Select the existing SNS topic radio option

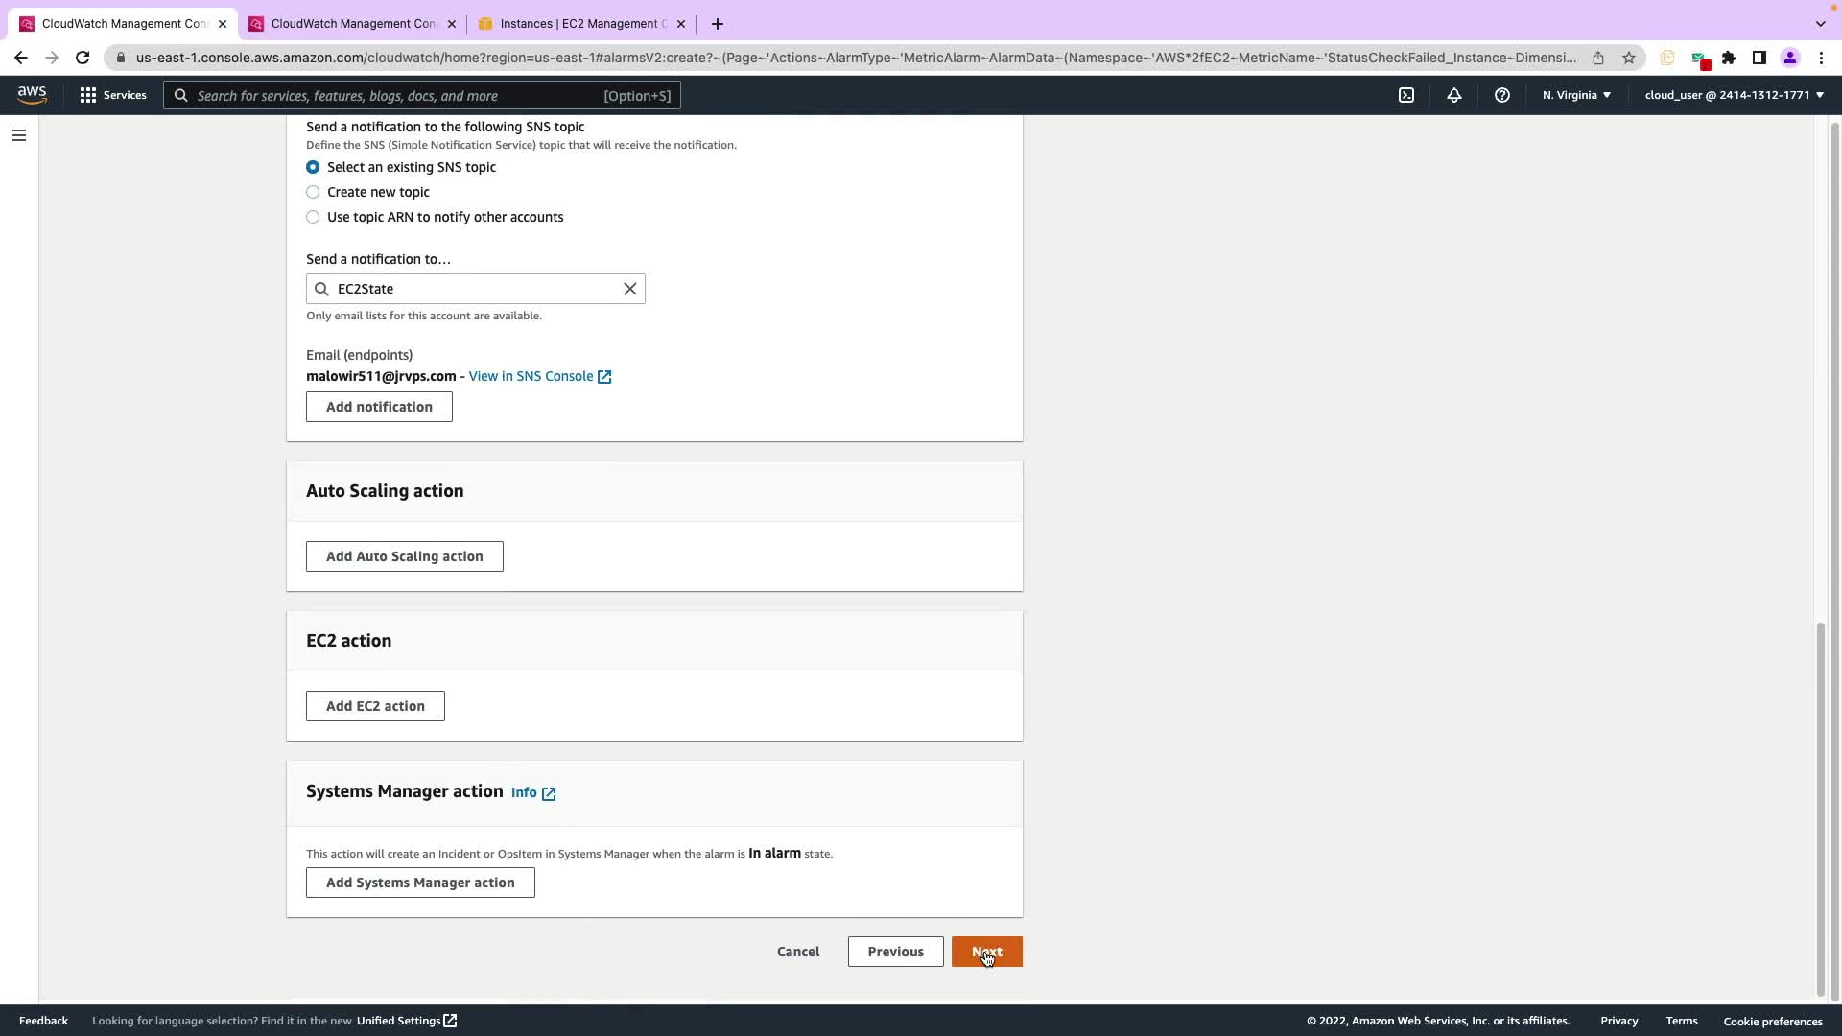[313, 167]
